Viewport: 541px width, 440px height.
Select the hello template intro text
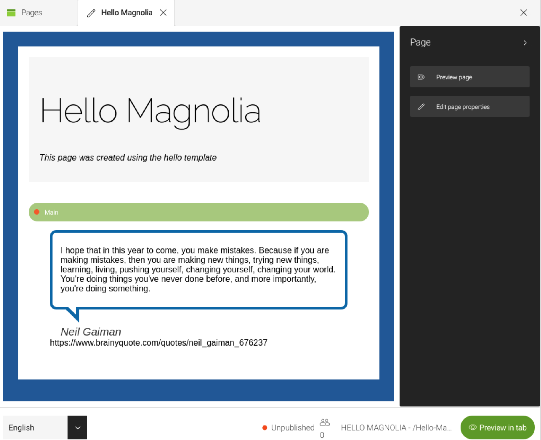(x=128, y=157)
